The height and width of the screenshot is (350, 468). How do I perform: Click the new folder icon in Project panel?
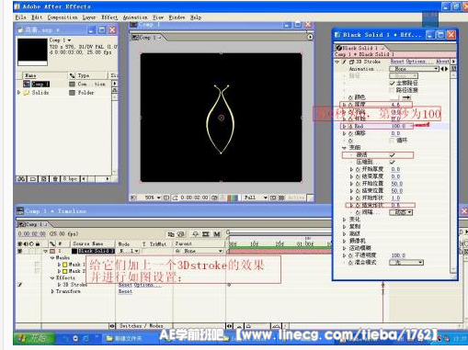pyautogui.click(x=32, y=179)
